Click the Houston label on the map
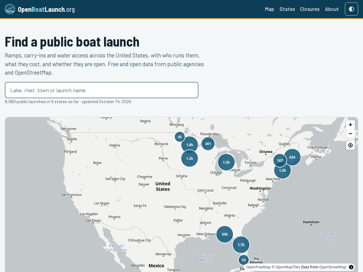 click(184, 235)
